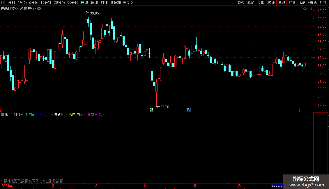Screen dimensions: 329x189
Task: Toggle the side panel icon at chart top right
Action: [310, 9]
